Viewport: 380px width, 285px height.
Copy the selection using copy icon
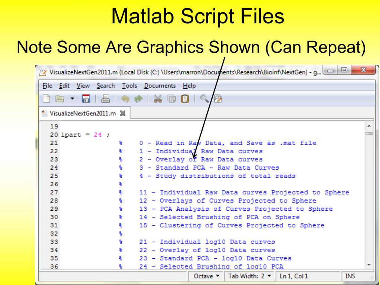pos(171,99)
